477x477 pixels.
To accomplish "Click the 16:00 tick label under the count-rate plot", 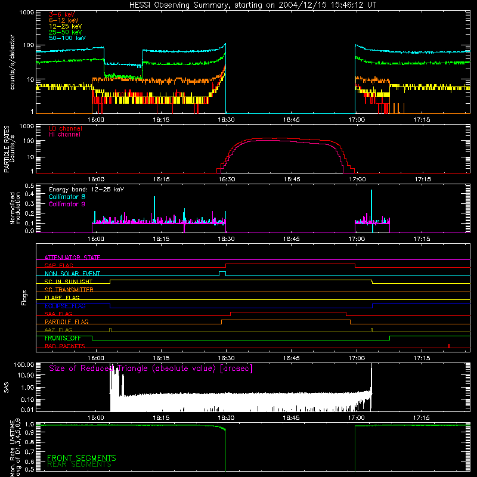I will 96,120.
